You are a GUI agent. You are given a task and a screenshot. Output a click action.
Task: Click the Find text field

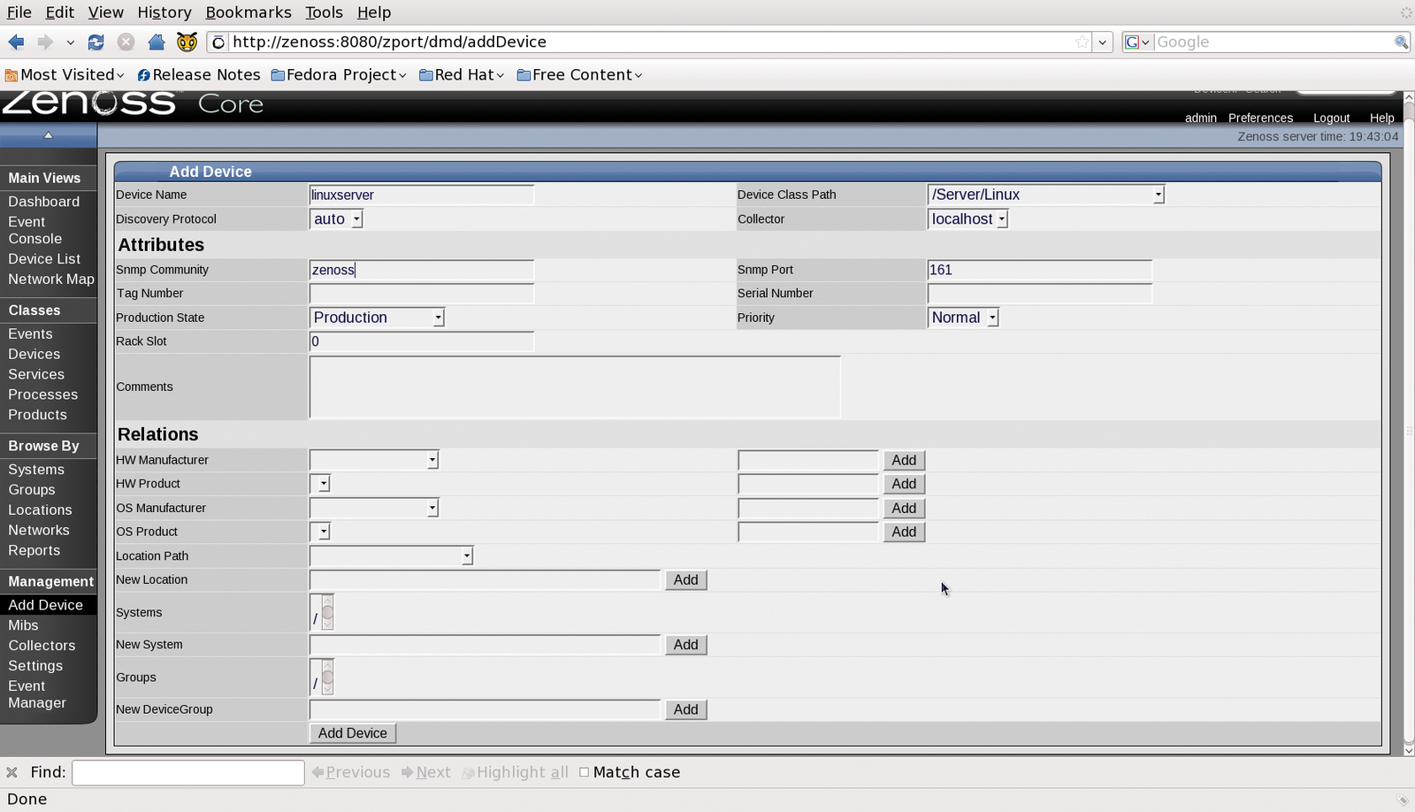(x=188, y=772)
